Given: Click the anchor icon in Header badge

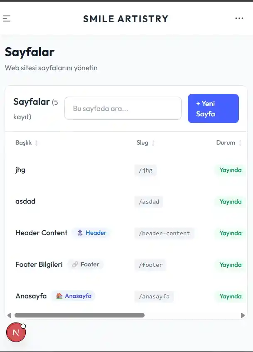Looking at the screenshot, I should (x=80, y=233).
